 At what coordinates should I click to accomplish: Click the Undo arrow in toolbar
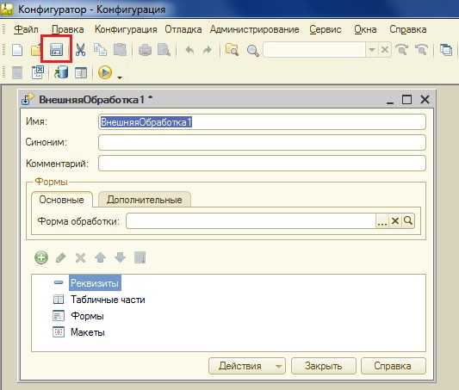[190, 50]
